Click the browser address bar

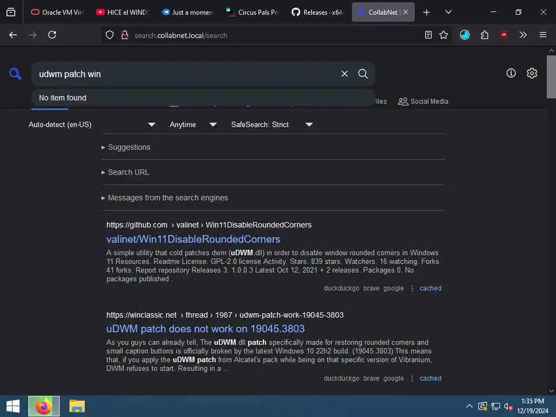(x=276, y=35)
